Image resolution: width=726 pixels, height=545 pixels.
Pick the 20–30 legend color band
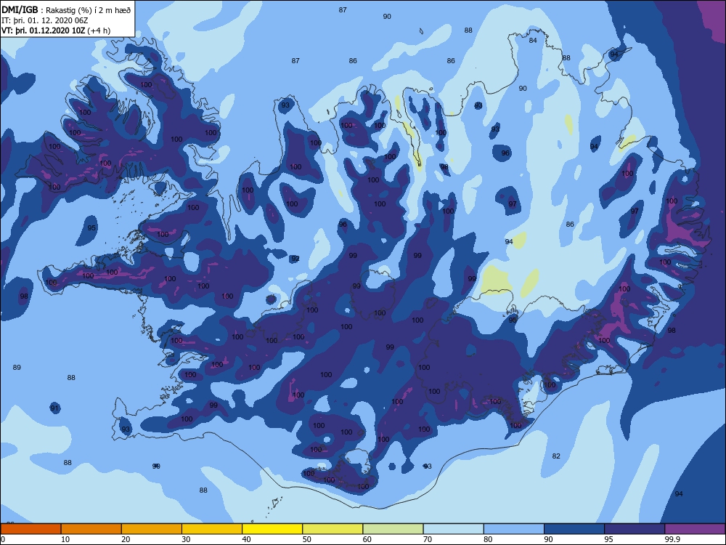[152, 529]
